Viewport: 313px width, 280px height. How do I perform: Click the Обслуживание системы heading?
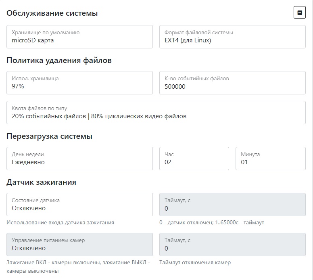pyautogui.click(x=52, y=13)
